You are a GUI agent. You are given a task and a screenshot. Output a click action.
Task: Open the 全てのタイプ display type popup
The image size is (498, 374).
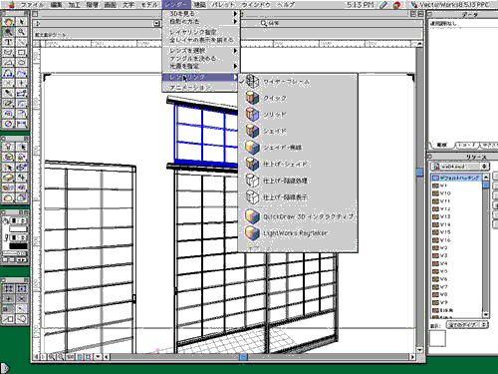tap(467, 325)
